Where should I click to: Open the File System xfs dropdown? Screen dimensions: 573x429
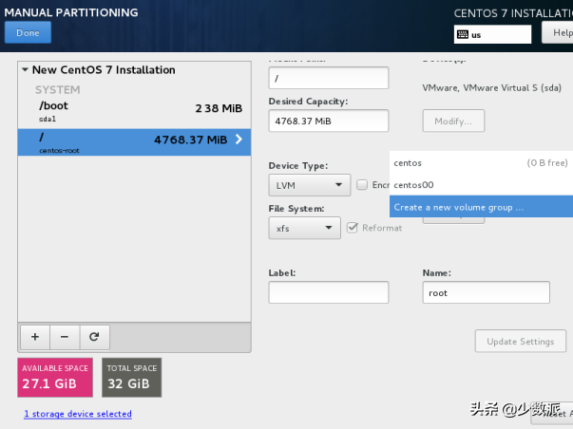point(304,229)
